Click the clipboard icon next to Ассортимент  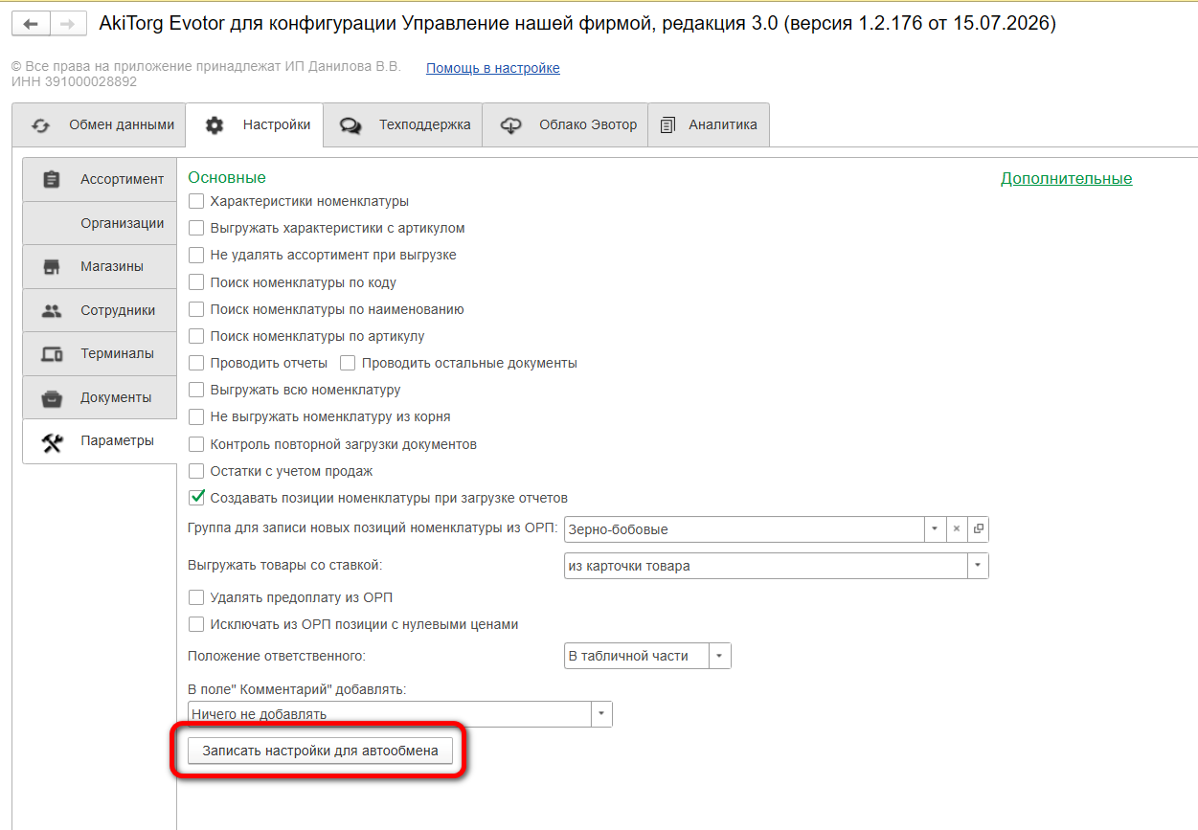[52, 179]
